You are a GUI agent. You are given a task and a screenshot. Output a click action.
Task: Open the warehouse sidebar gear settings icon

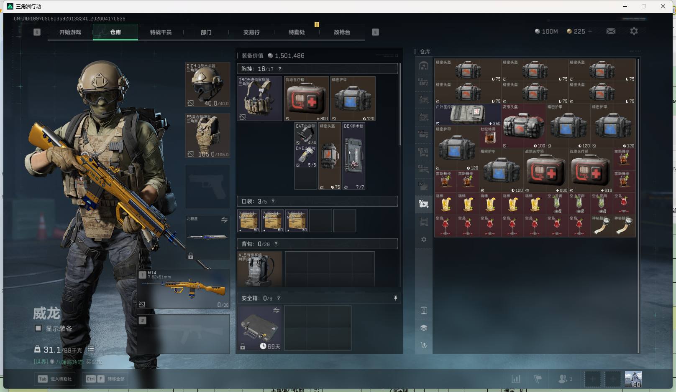pyautogui.click(x=424, y=240)
